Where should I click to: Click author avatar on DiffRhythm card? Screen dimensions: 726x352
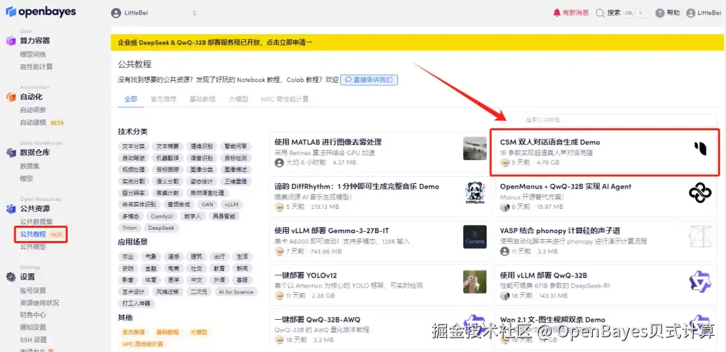tap(279, 207)
